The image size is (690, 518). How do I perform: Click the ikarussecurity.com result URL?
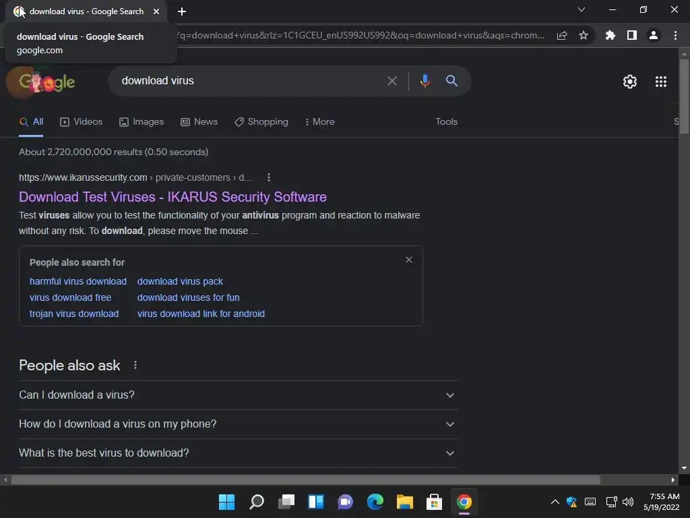click(135, 177)
